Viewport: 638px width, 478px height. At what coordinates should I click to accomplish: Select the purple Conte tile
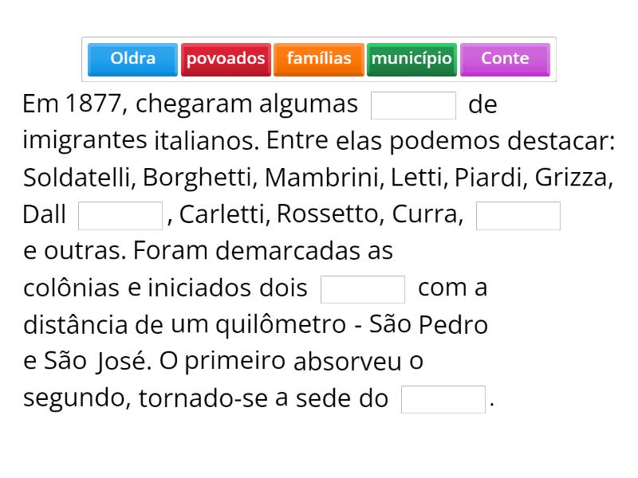point(505,59)
